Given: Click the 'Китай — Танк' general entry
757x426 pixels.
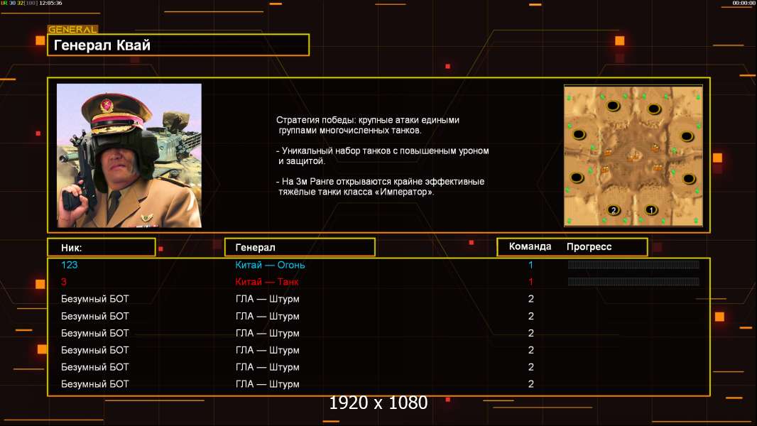Looking at the screenshot, I should (x=266, y=282).
